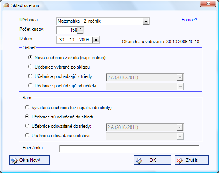Expand the teacher dropdown in Kam group
The width and height of the screenshot is (219, 173).
pyautogui.click(x=180, y=136)
